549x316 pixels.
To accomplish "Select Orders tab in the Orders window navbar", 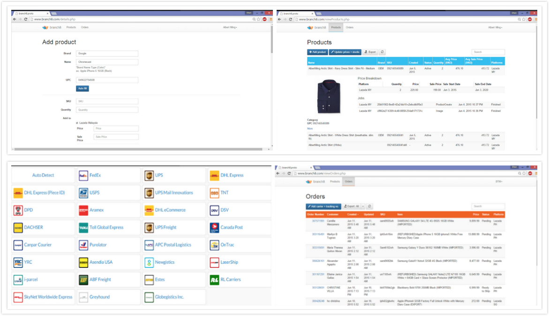I will 348,181.
